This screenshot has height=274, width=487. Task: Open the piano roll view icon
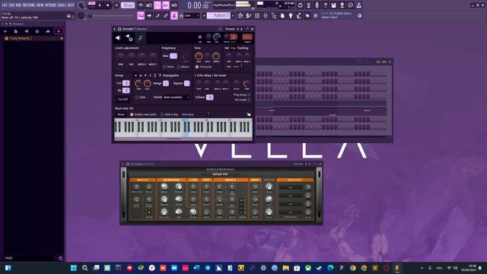[249, 15]
